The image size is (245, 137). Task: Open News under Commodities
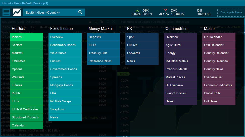(x=180, y=101)
